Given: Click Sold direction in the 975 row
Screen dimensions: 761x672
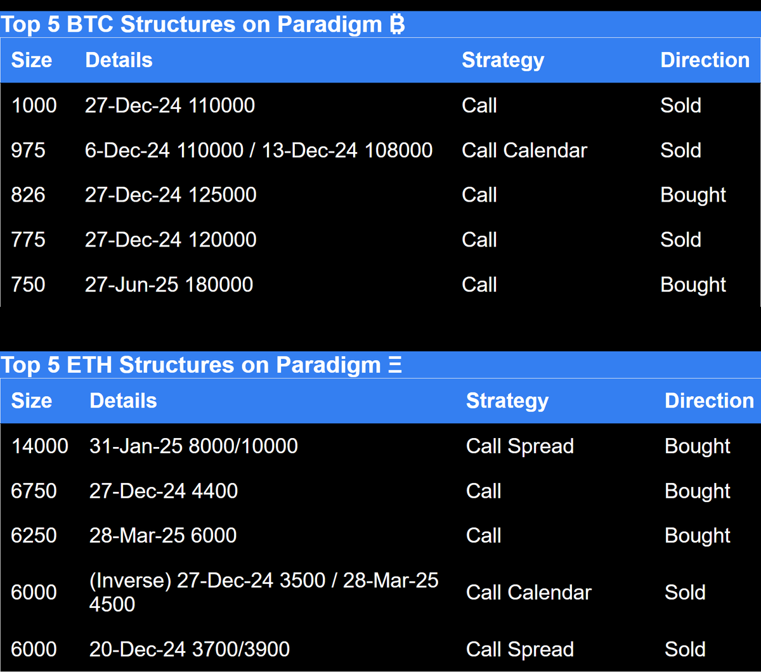Looking at the screenshot, I should point(681,150).
